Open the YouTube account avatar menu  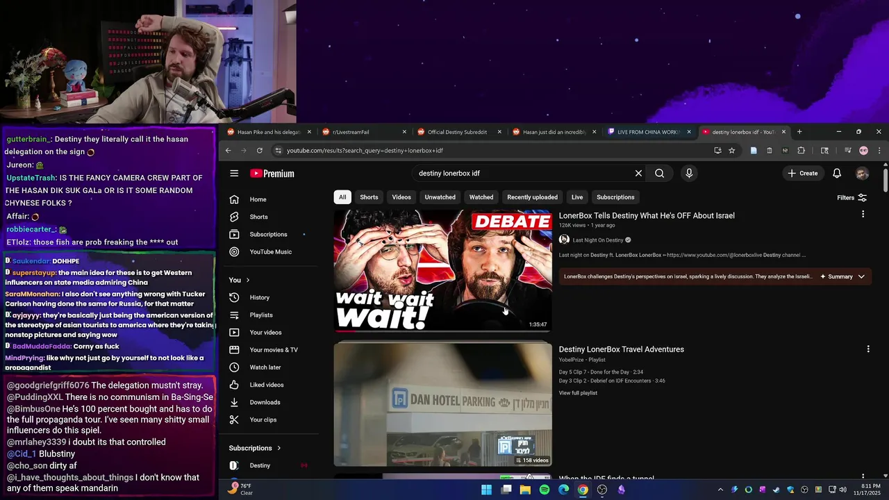click(862, 174)
